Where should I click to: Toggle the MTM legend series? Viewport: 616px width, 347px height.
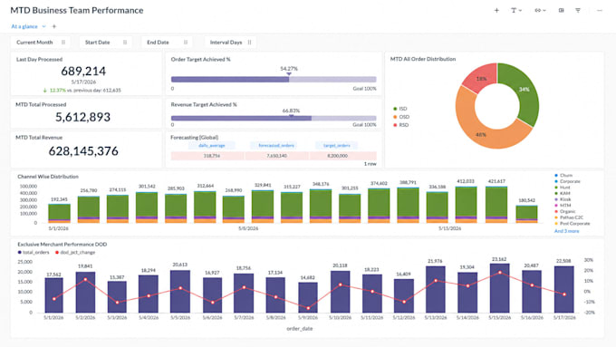563,205
